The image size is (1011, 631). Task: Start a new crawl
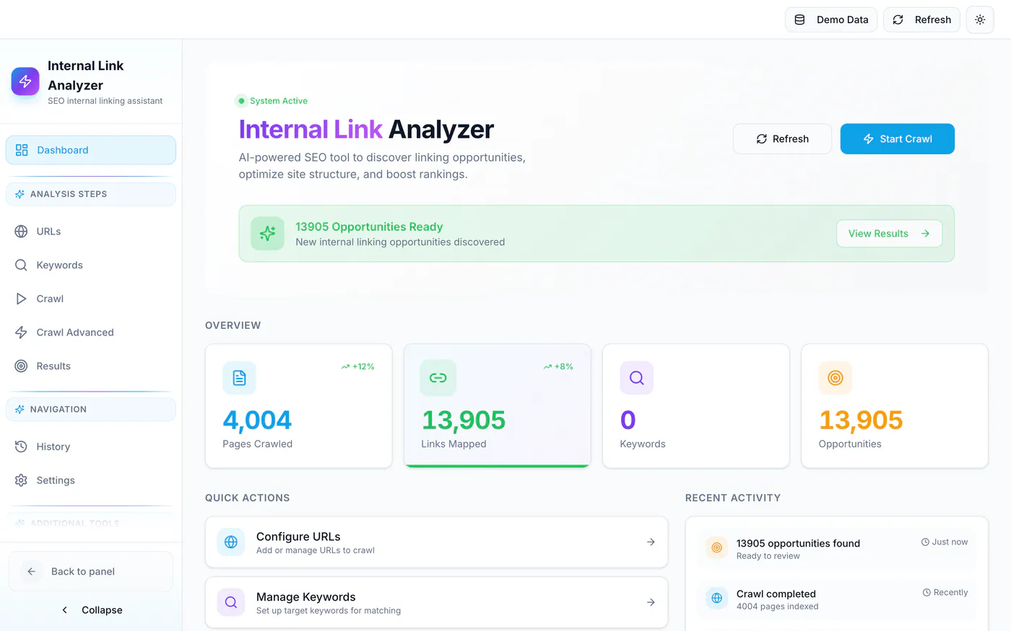[898, 139]
